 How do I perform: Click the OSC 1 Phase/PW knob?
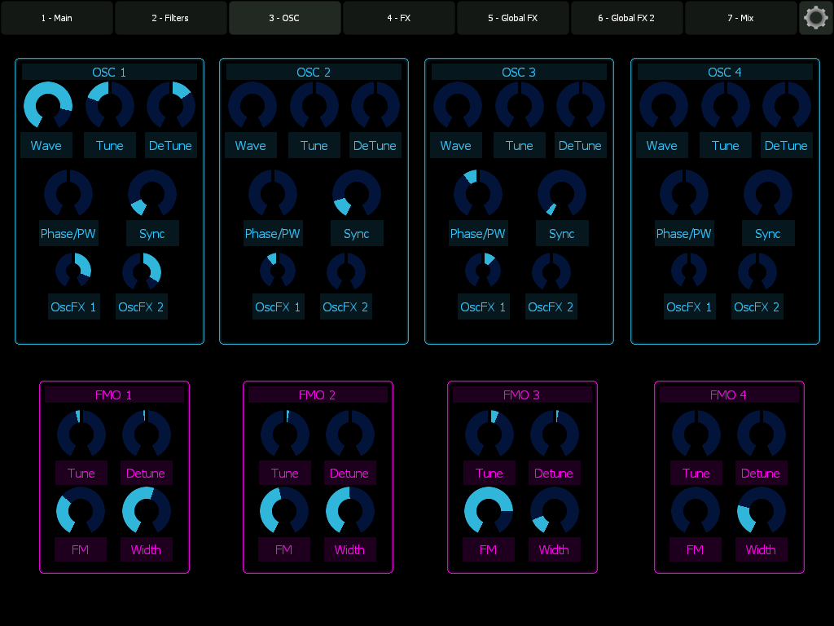point(68,194)
